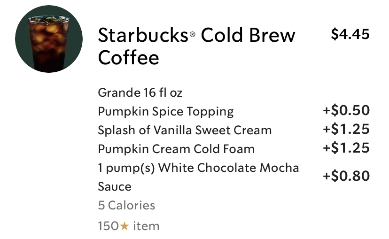Click the word Sauce under White Chocolate Mocha
Viewport: 389px width, 239px height.
115,186
